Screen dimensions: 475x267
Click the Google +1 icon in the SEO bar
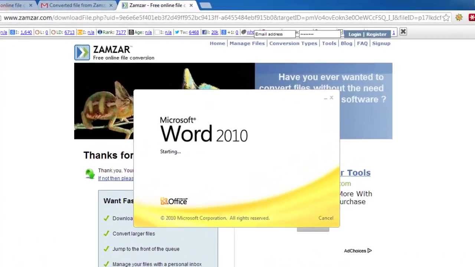coord(224,32)
